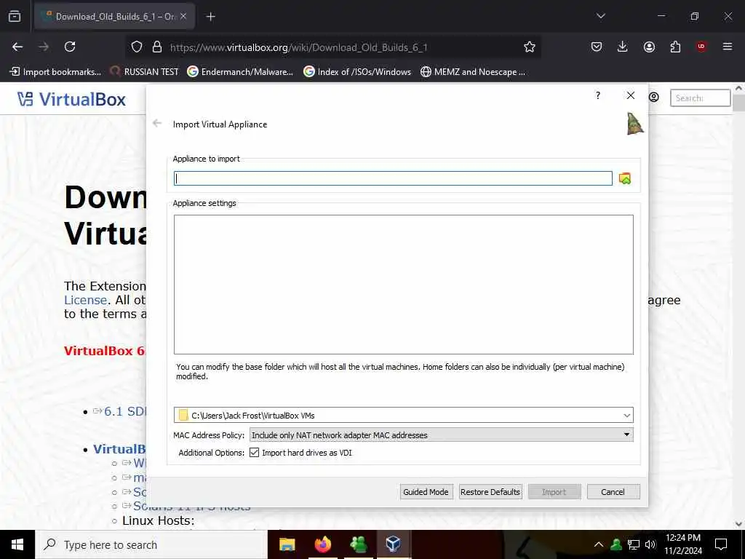The width and height of the screenshot is (745, 559).
Task: Open Endermanch/Malware bookmark
Action: (x=240, y=72)
